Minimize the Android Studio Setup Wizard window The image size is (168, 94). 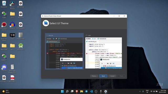114,16
